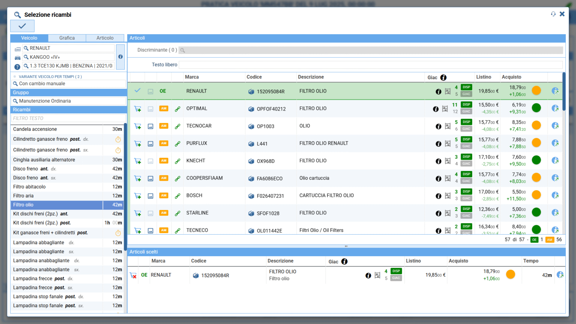
Task: Open the image icon for TECNOCAR row
Action: [x=150, y=126]
